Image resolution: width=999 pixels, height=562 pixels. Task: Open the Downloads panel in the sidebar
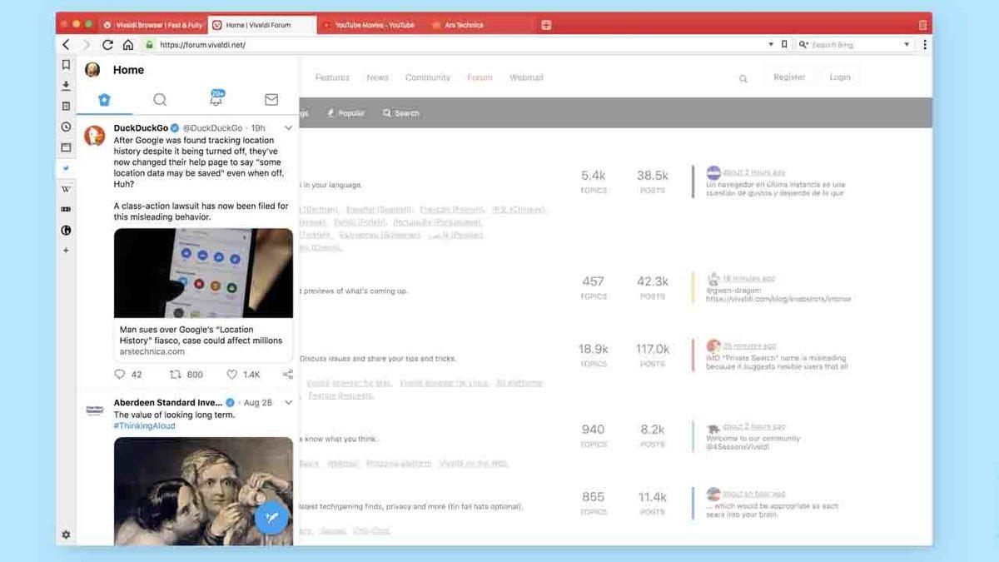(x=66, y=86)
